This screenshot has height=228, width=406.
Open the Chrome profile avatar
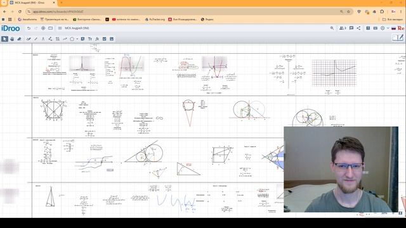coord(393,11)
